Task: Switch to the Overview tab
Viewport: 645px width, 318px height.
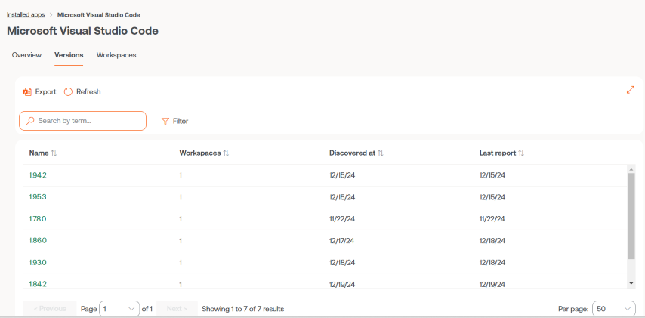Action: pos(26,54)
